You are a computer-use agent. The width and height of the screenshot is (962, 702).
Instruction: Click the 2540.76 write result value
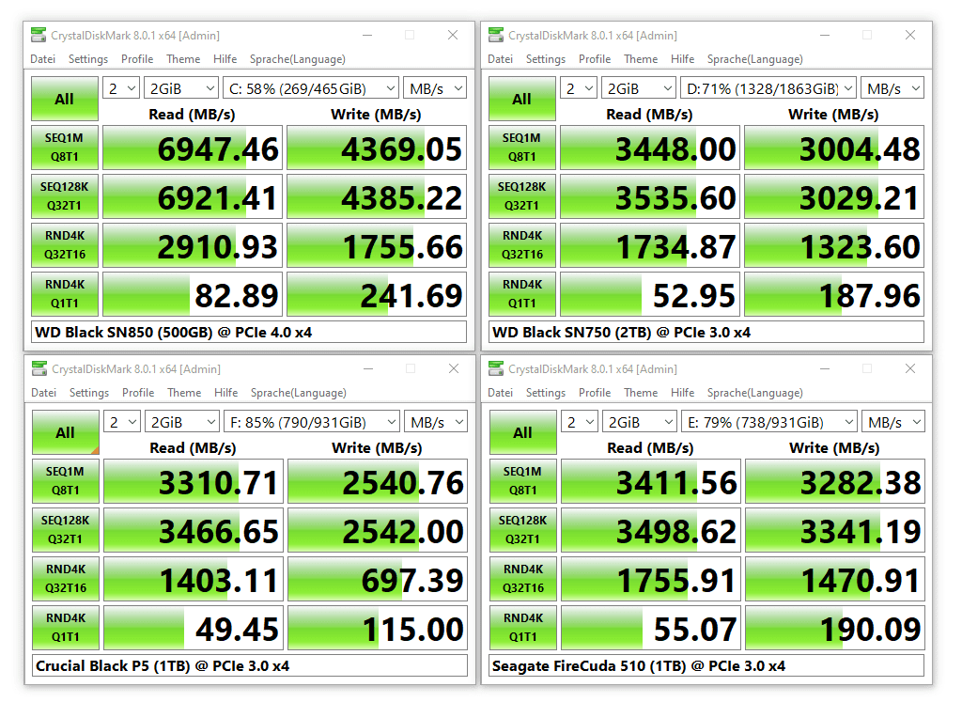(x=378, y=481)
